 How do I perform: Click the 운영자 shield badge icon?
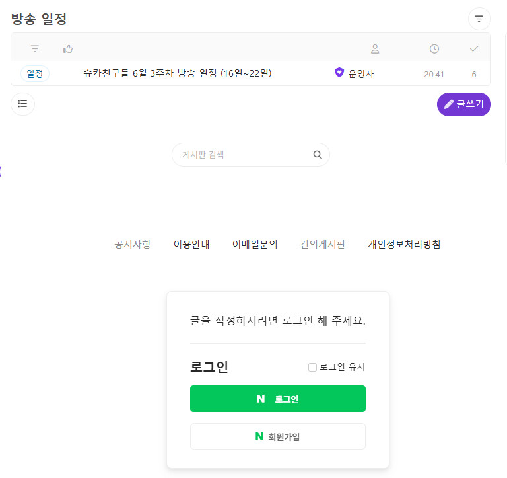pos(339,73)
